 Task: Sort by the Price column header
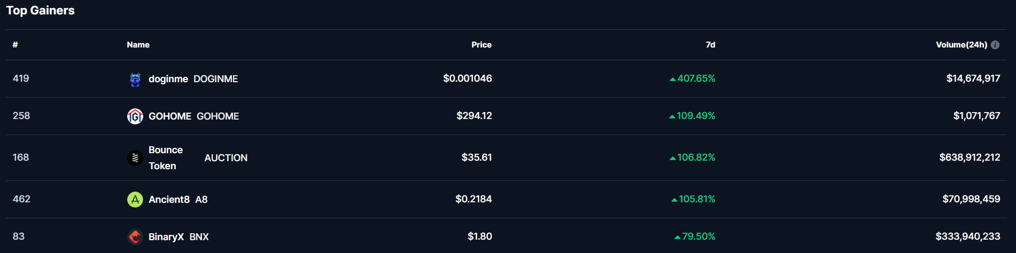[481, 45]
